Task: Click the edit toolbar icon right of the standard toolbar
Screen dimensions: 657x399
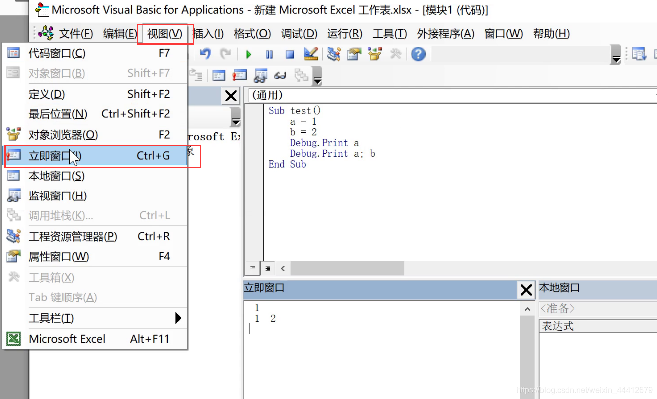Action: 639,54
